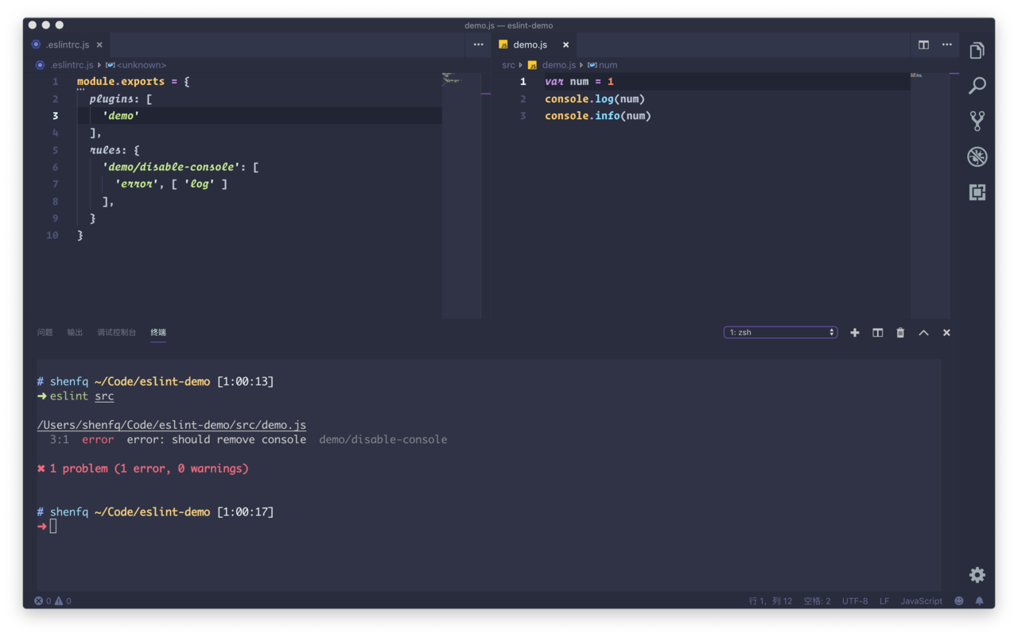Click 'error: should remove console' message in terminal
Viewport: 1018px width, 637px height.
click(216, 439)
